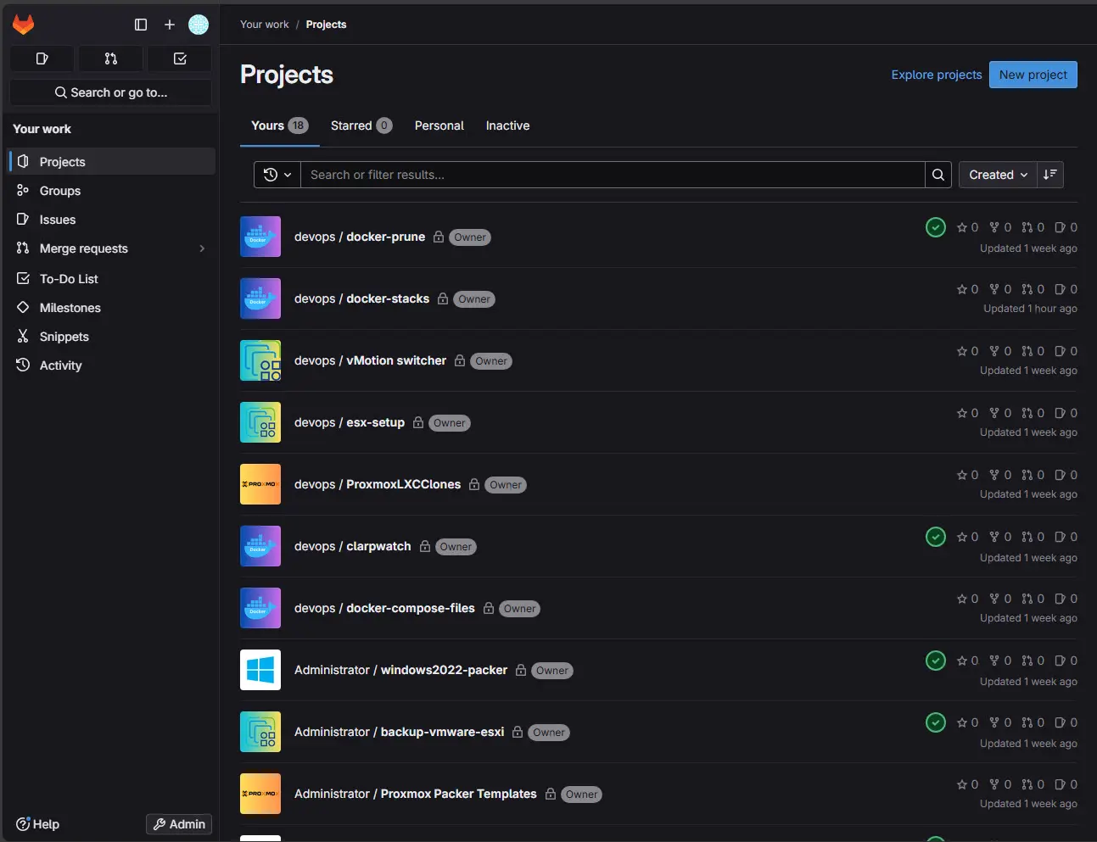Switch to the Inactive tab
The height and width of the screenshot is (842, 1097).
click(x=507, y=125)
